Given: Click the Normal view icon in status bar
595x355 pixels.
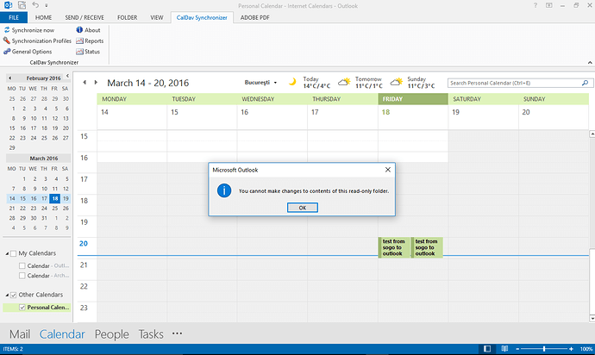Looking at the screenshot, I should pyautogui.click(x=487, y=349).
